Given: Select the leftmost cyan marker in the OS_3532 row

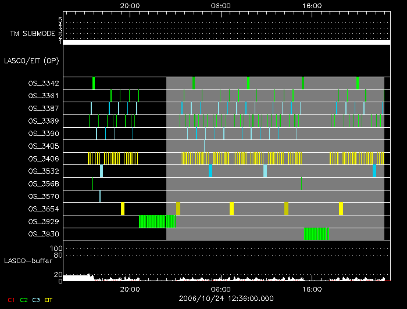Looking at the screenshot, I should (101, 171).
